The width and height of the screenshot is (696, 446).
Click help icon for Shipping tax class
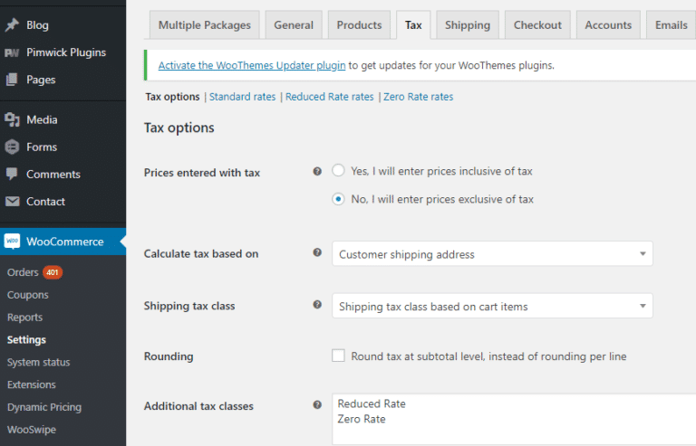[317, 304]
